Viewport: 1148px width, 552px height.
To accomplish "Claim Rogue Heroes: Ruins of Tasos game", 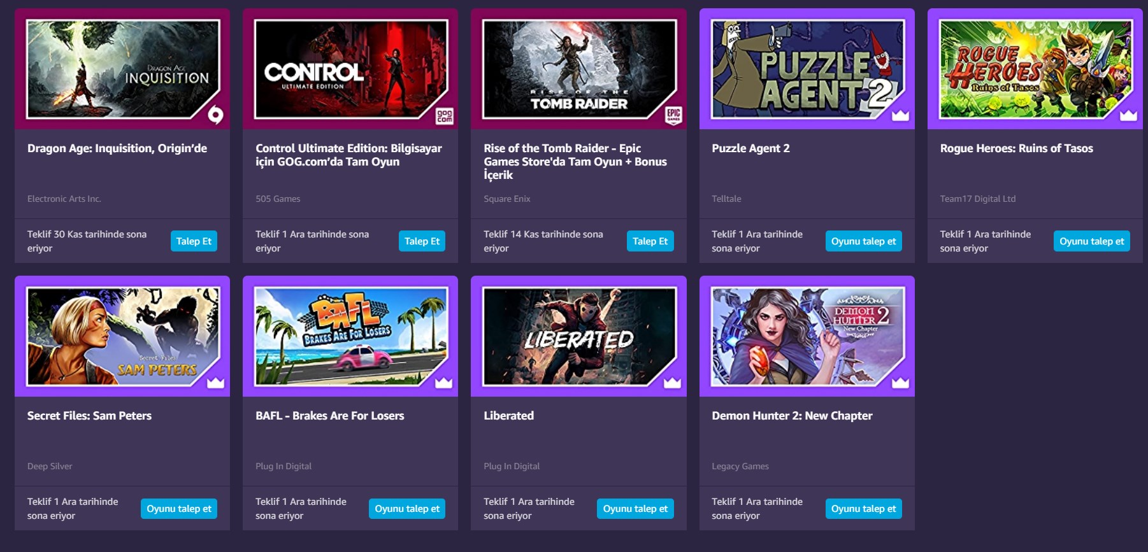I will click(x=1091, y=241).
